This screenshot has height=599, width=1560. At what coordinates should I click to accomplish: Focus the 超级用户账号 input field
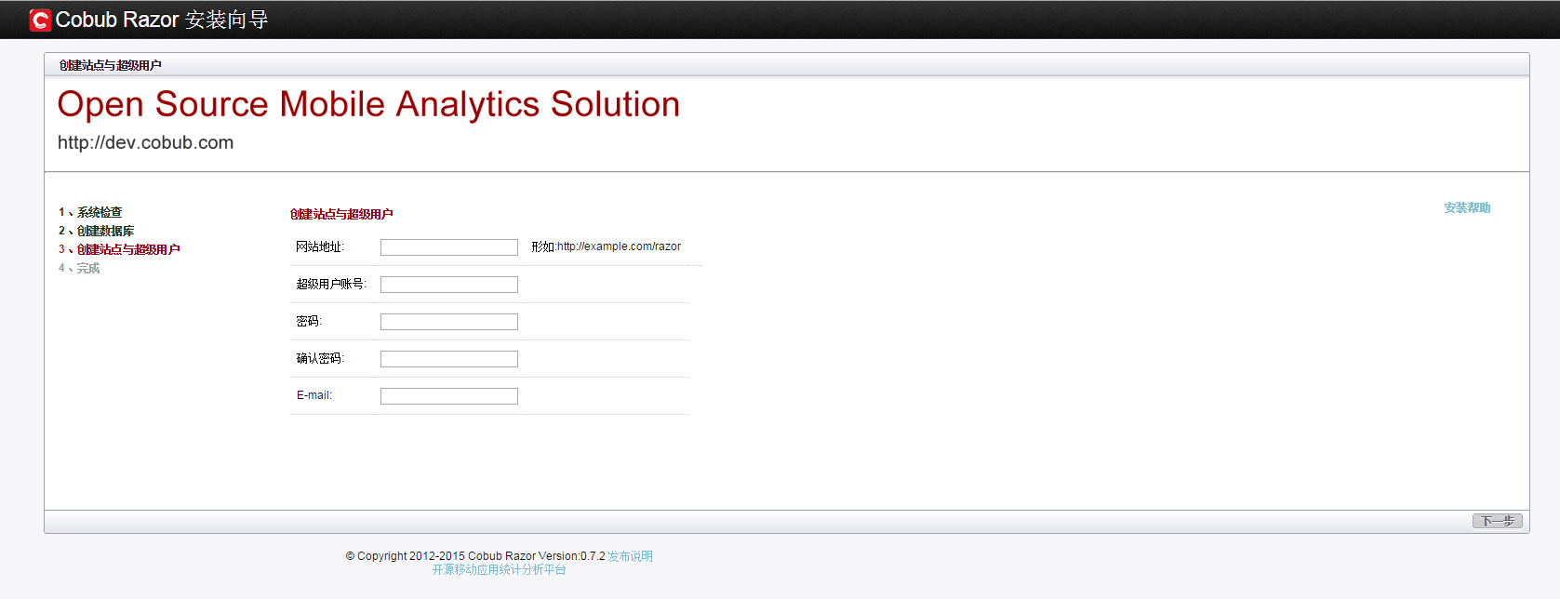tap(449, 285)
